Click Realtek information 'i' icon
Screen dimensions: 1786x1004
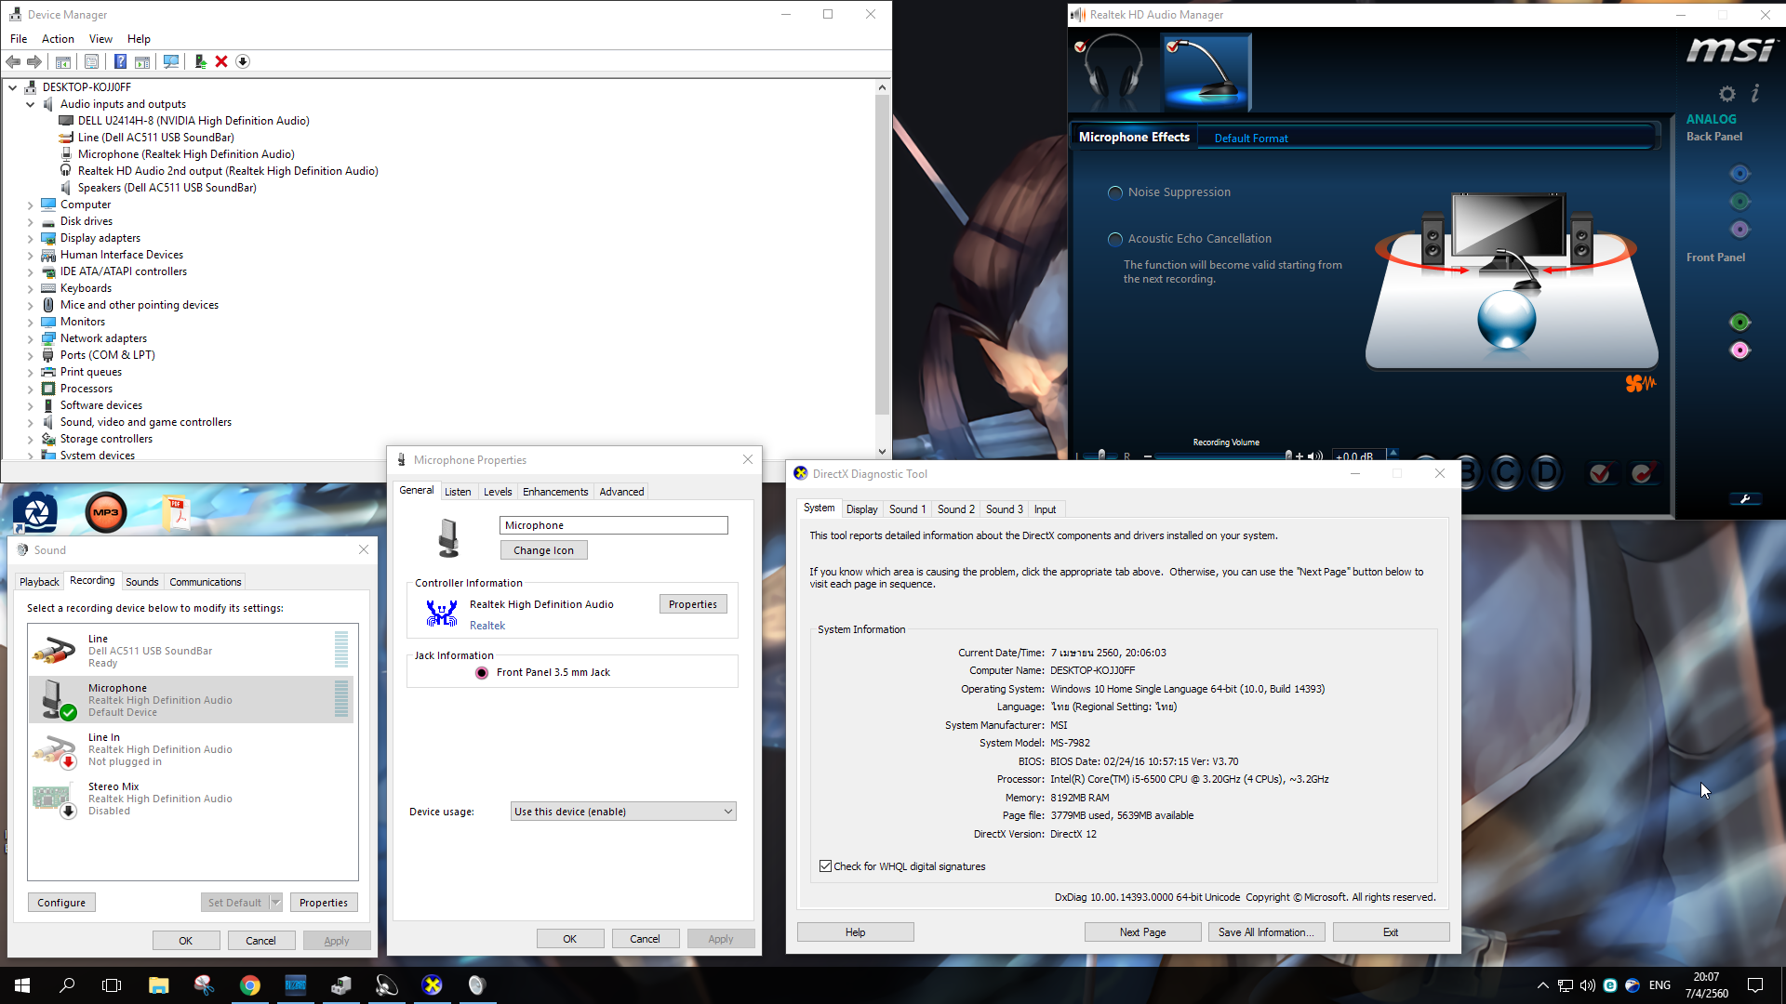coord(1755,93)
